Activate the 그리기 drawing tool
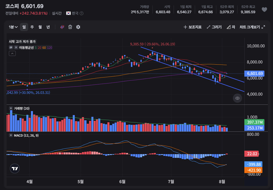Viewport: 273px width, 190px height. 214,27
